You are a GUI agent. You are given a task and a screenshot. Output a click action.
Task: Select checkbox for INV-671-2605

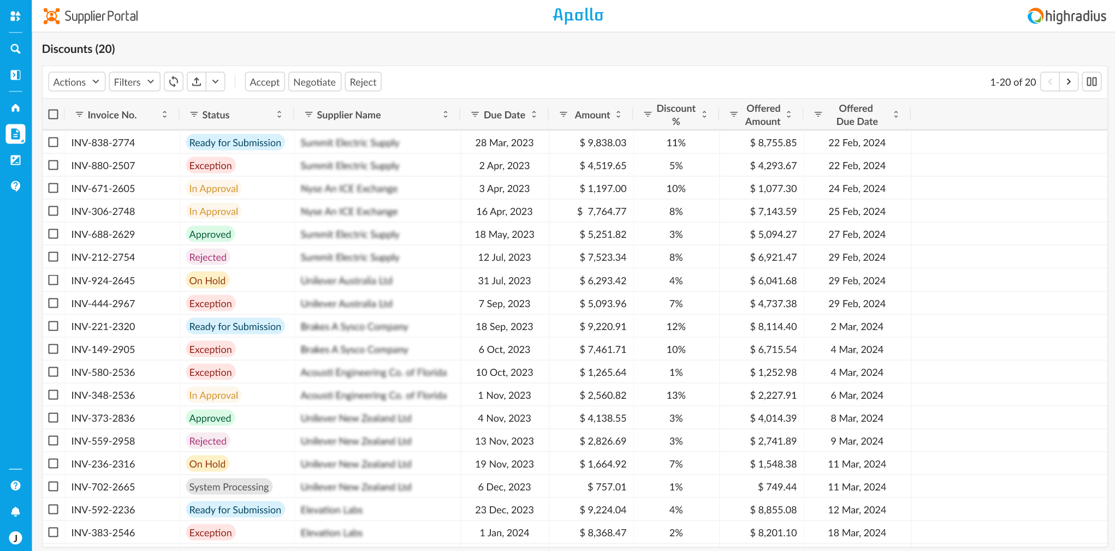point(53,188)
